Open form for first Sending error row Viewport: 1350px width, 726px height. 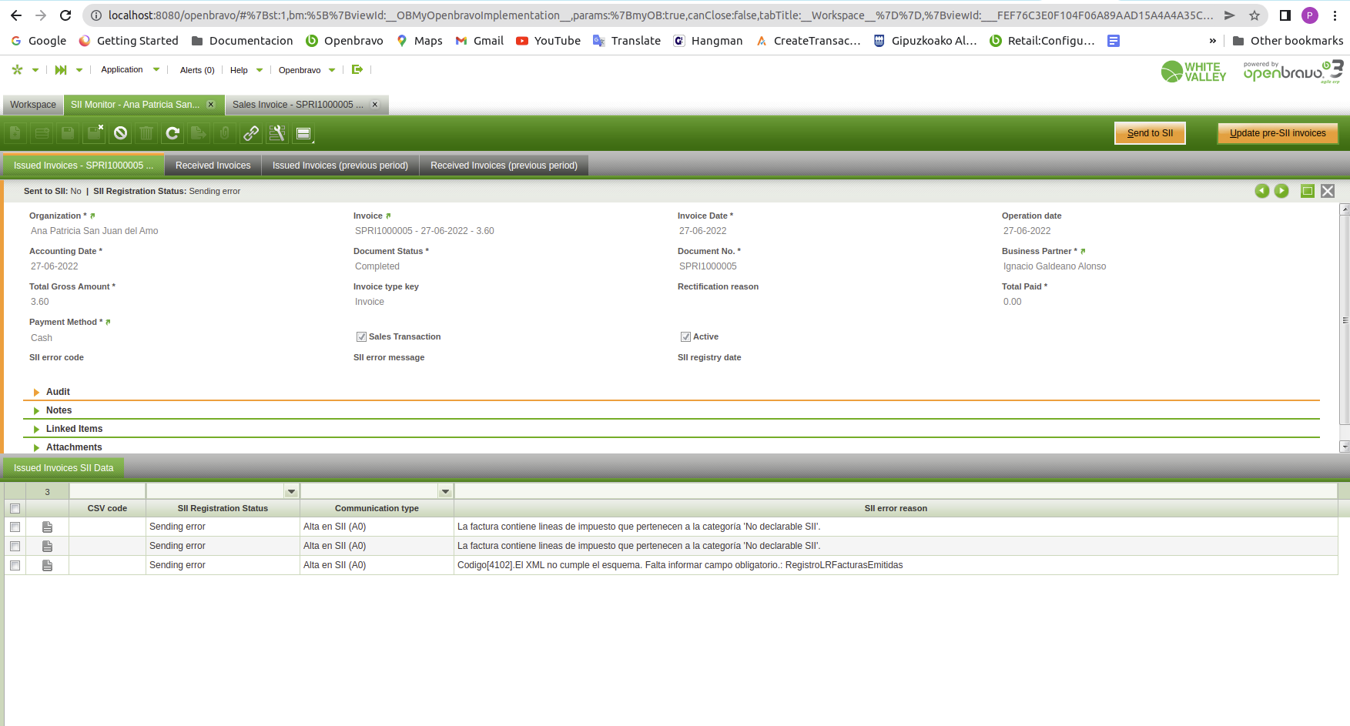click(x=47, y=527)
